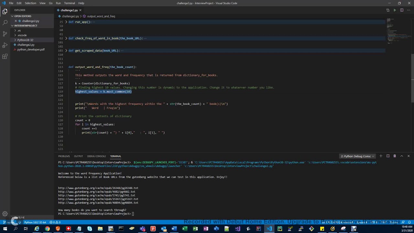Screen dimensions: 414x233
Task: Open the Extensions view
Action: click(5, 56)
